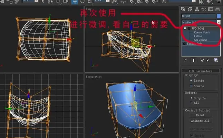The image size is (223, 138).
Task: Toggle the Lattice display checkbox
Action: [191, 80]
